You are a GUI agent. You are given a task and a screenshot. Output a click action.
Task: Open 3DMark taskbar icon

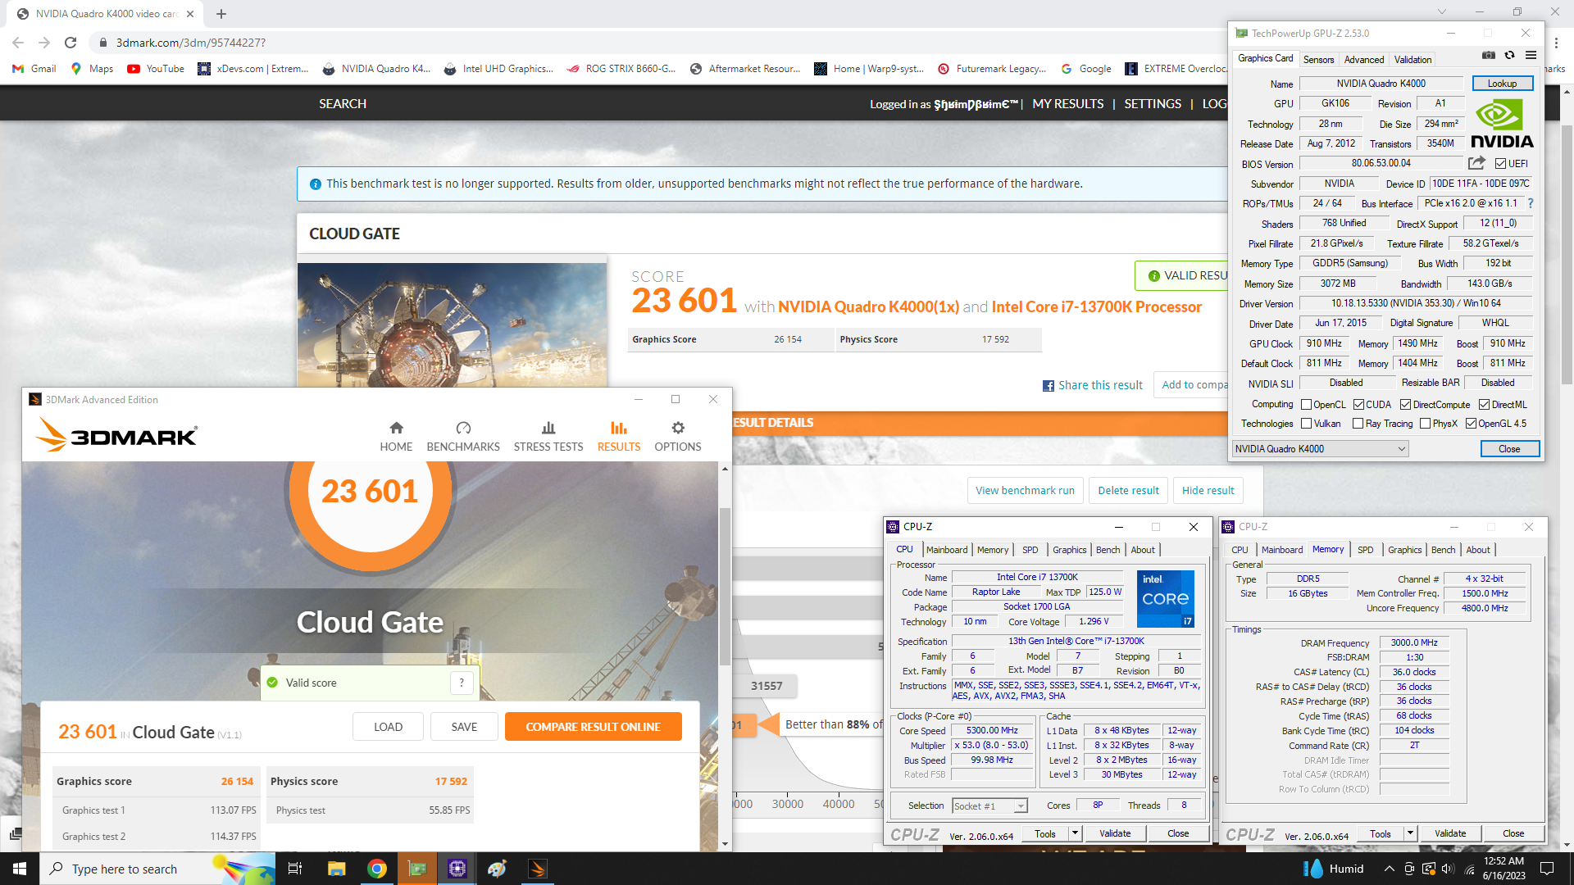[538, 869]
